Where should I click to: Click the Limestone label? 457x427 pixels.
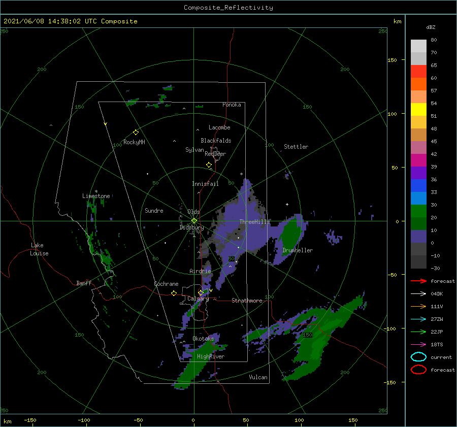coord(96,196)
